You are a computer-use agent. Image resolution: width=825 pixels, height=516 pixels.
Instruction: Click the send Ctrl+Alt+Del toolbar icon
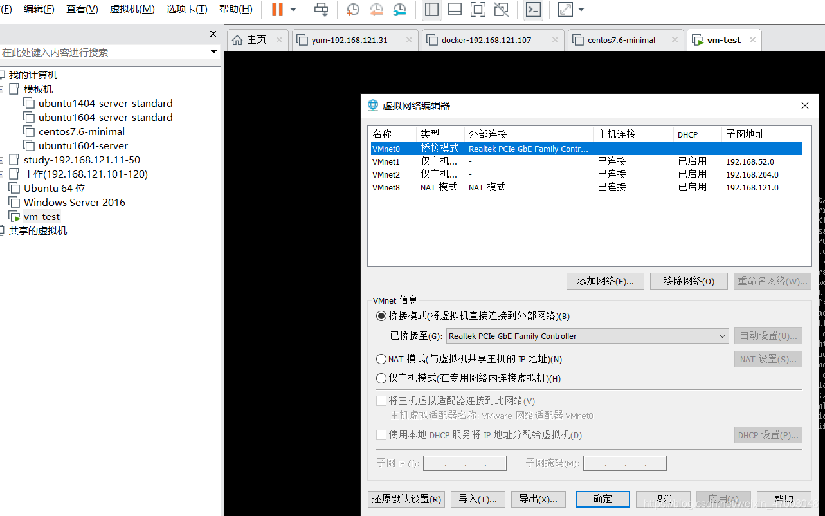[321, 10]
